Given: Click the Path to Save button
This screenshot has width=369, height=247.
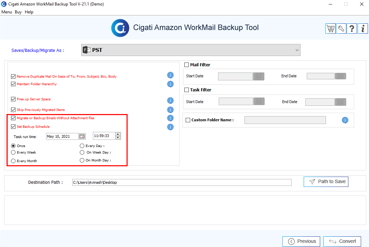Looking at the screenshot, I should click(326, 182).
